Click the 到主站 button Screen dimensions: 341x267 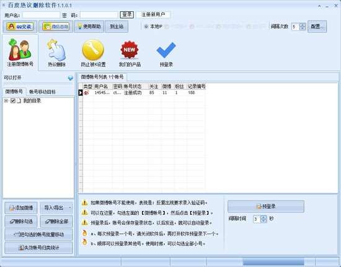[117, 27]
